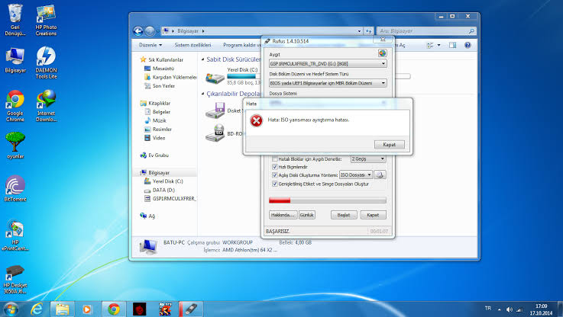
Task: Click Sistem özellikleri toolbar item
Action: (x=193, y=45)
